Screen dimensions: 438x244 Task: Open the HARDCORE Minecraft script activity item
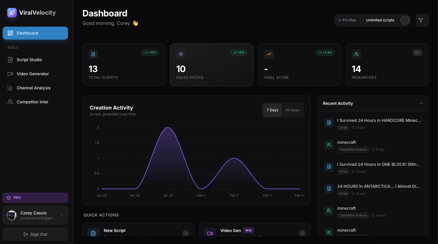tap(379, 120)
